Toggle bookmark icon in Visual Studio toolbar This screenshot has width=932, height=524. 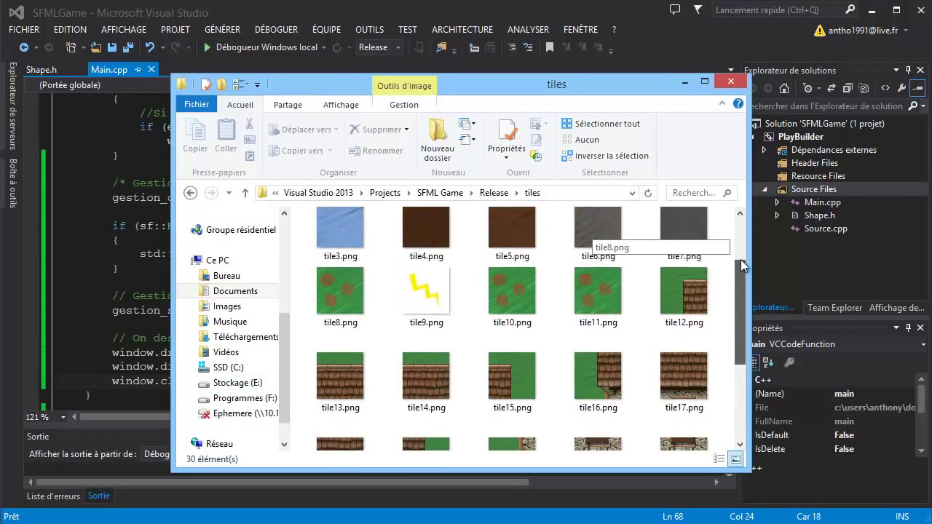click(x=550, y=47)
